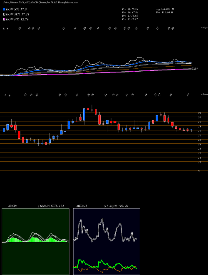Viewport: 208px width, 275px height.
Task: Click the MACD histogram chart panel
Action: click(x=35, y=242)
